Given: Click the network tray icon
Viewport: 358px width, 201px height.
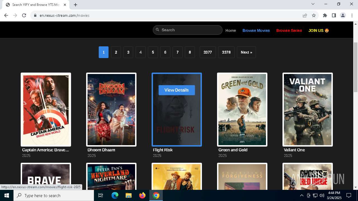Looking at the screenshot, I should coord(315,195).
